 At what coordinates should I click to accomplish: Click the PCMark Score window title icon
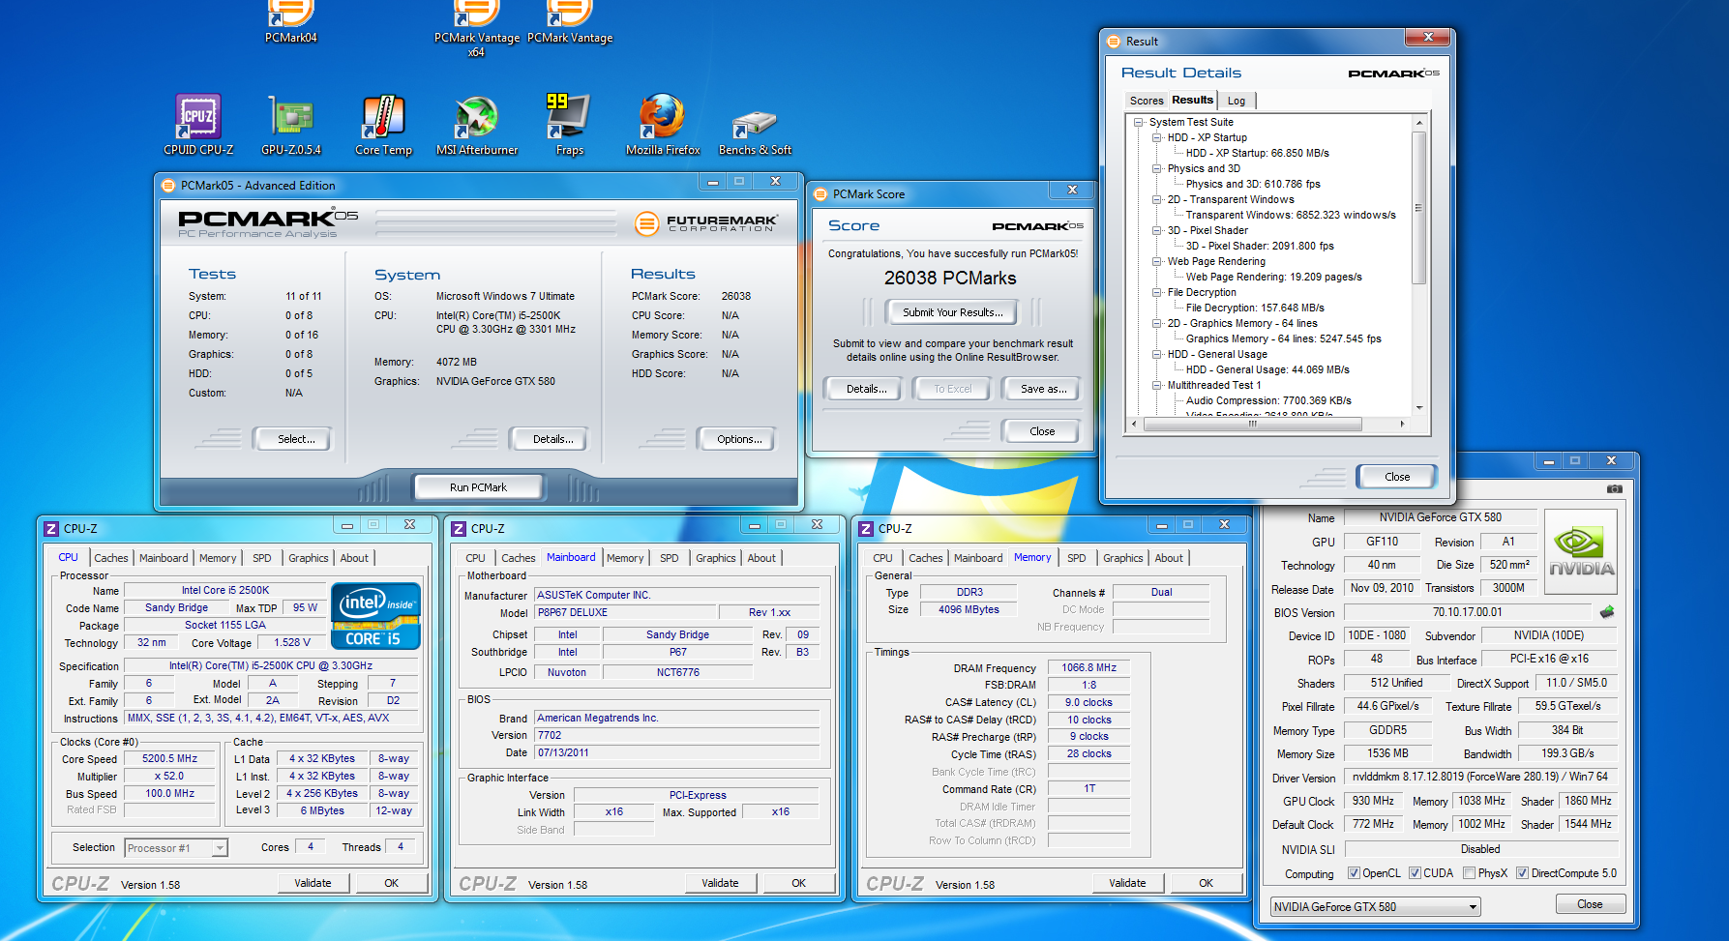820,194
